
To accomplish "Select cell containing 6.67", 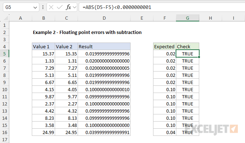I will click(x=43, y=82).
